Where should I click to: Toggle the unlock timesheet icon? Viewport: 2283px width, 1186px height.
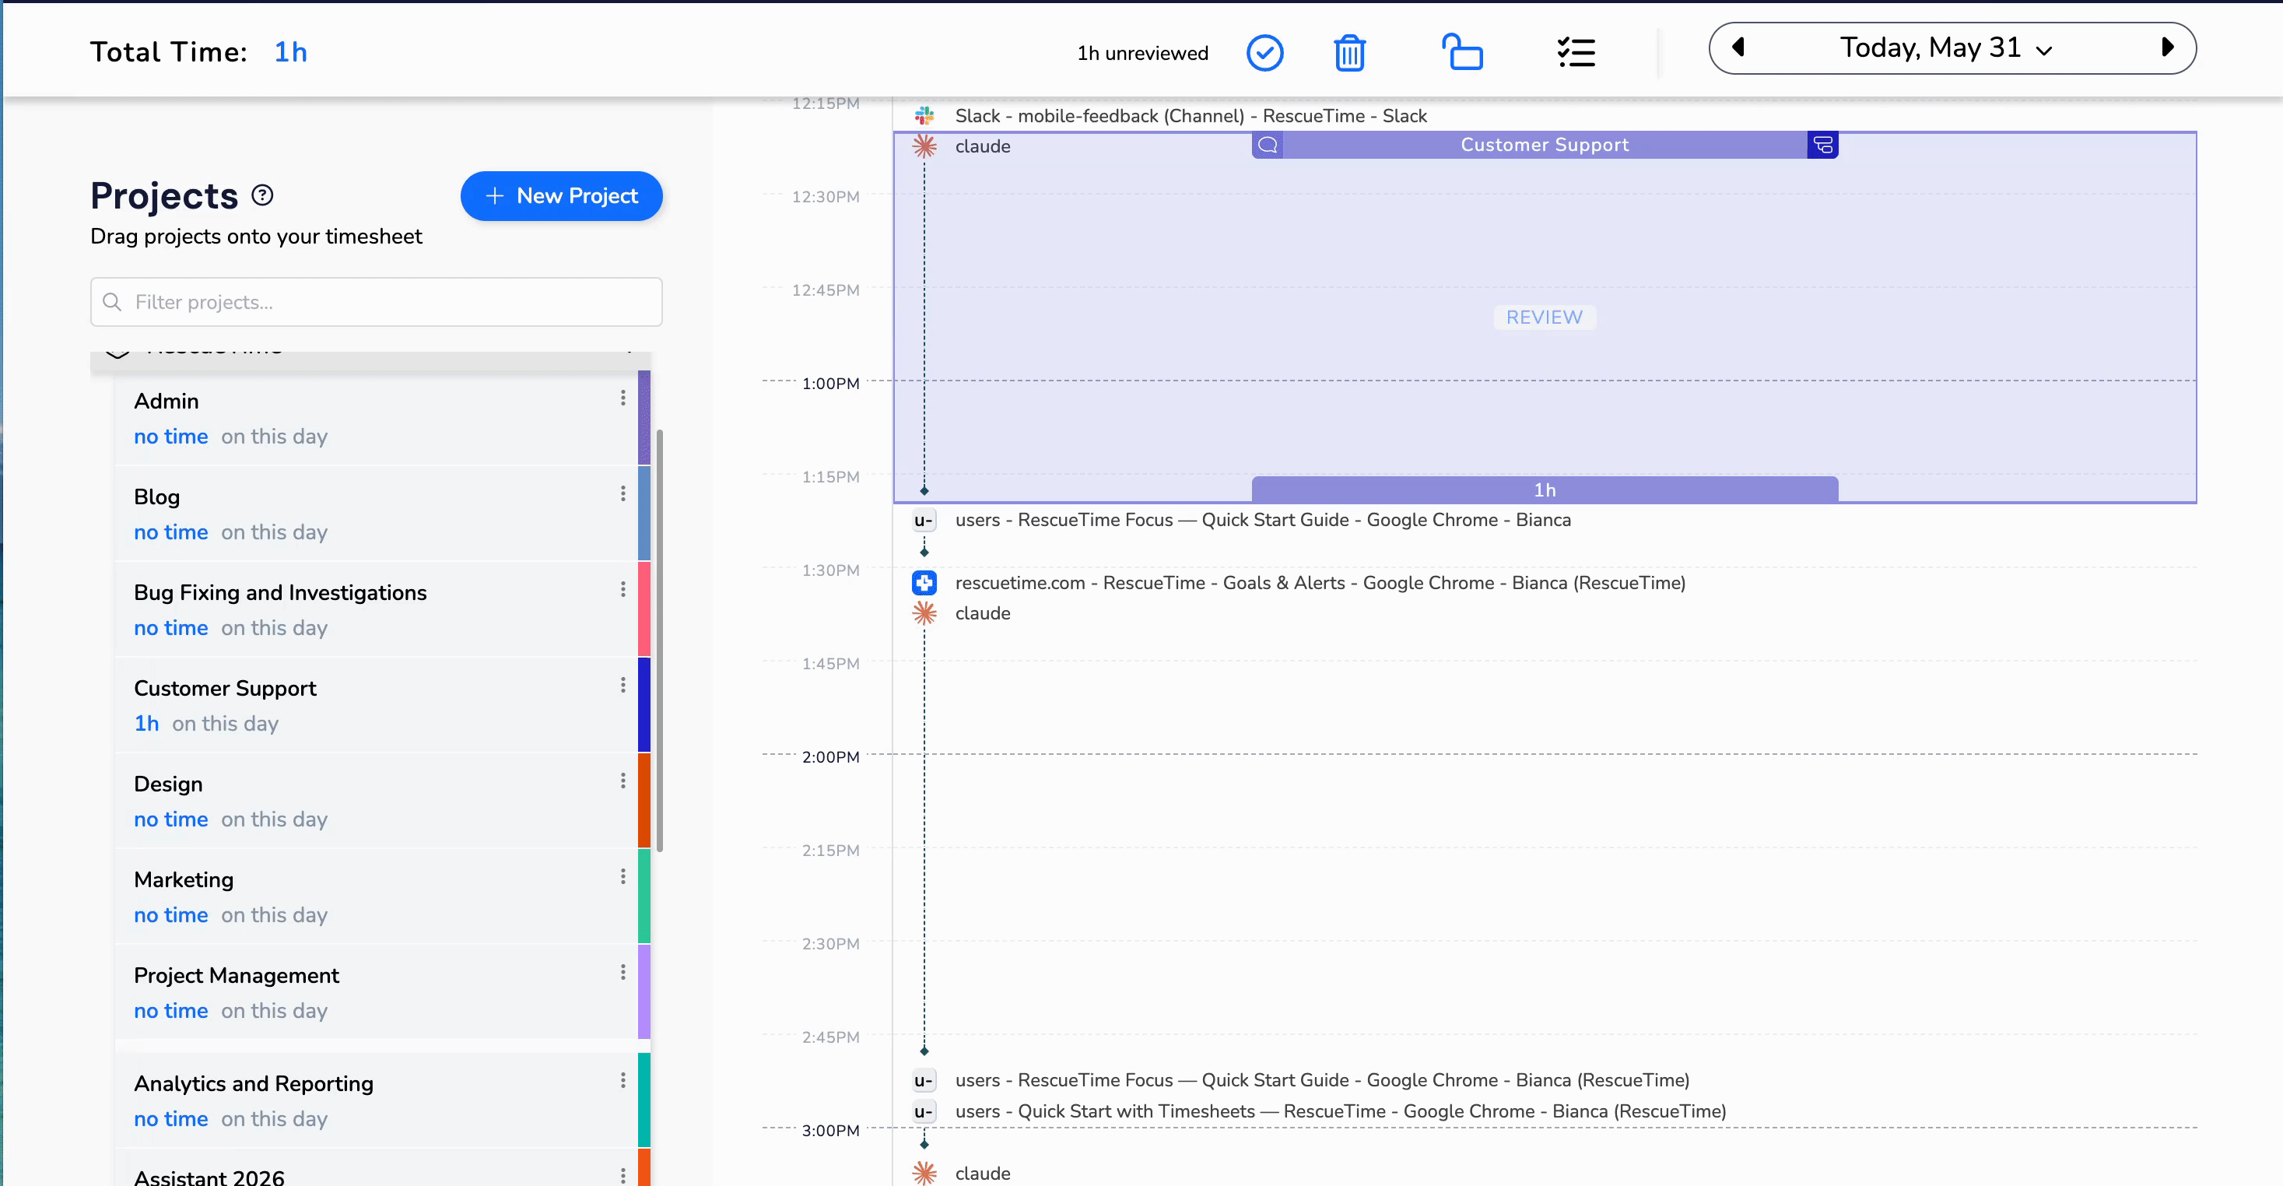tap(1462, 52)
